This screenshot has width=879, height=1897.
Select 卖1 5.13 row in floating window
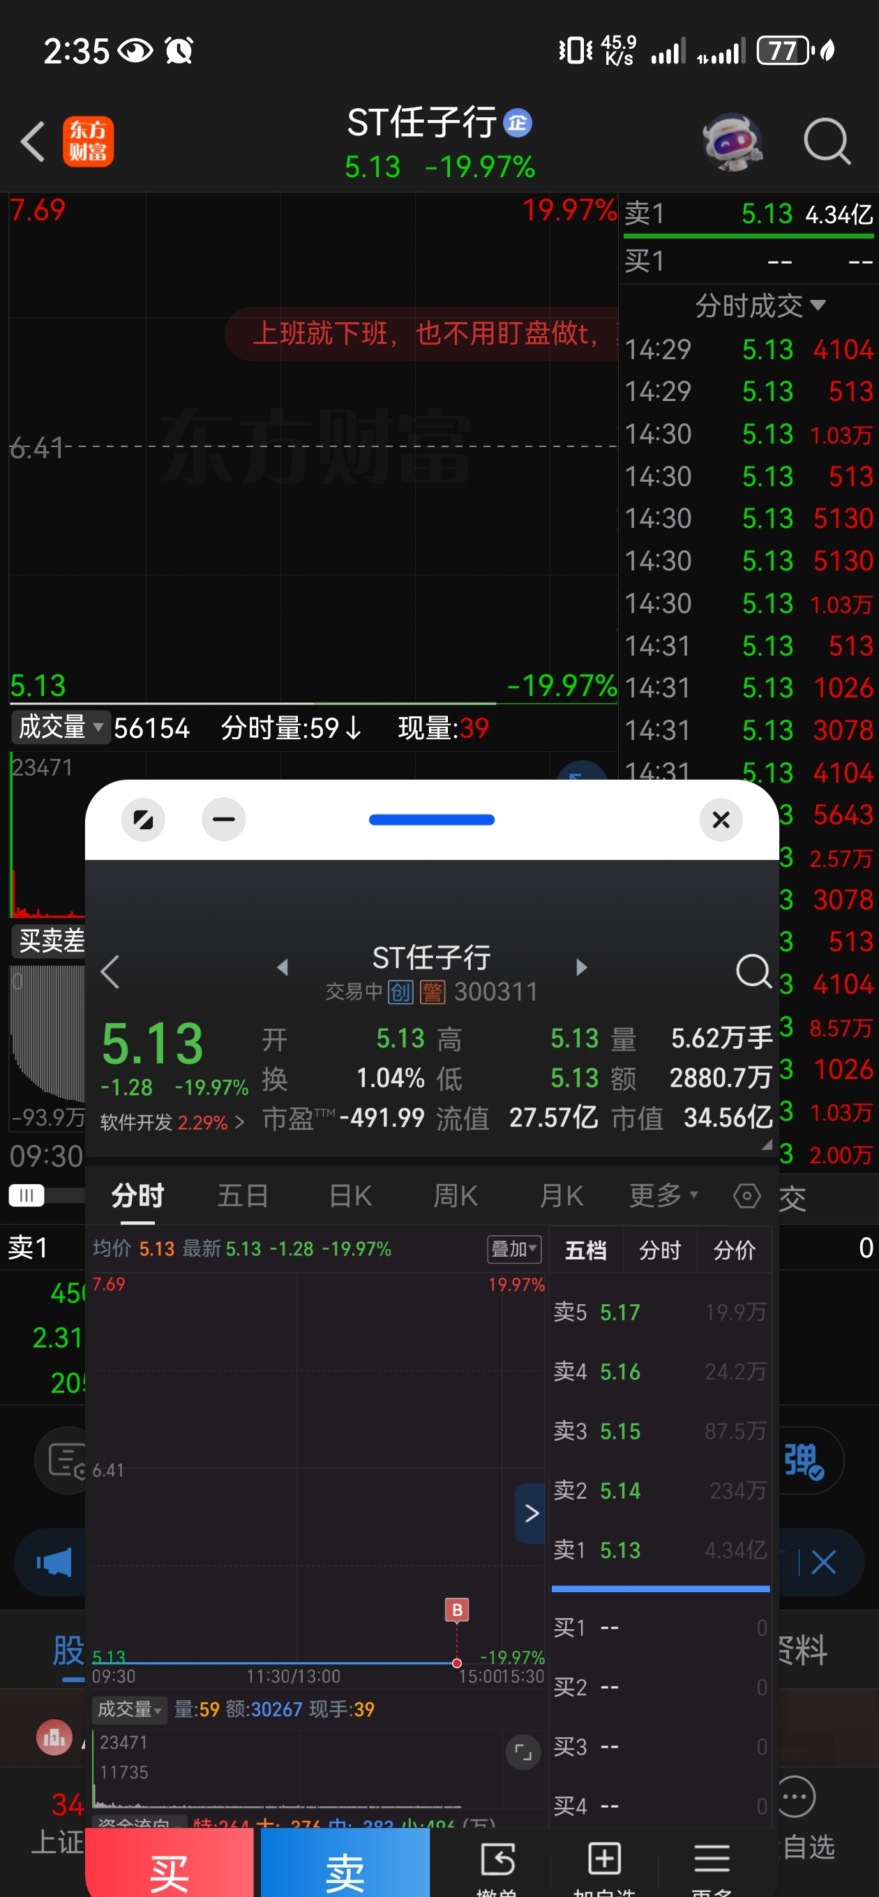[660, 1550]
